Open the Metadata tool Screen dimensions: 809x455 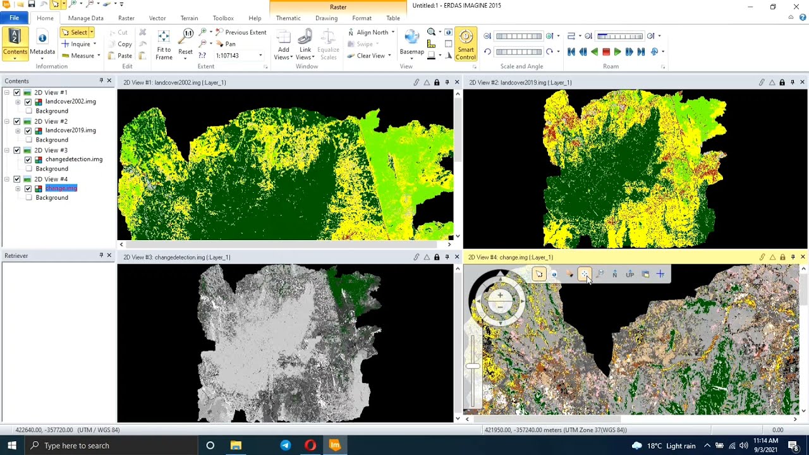click(x=42, y=44)
